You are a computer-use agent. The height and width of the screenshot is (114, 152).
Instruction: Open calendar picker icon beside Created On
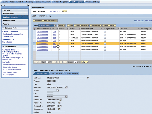point(59,103)
